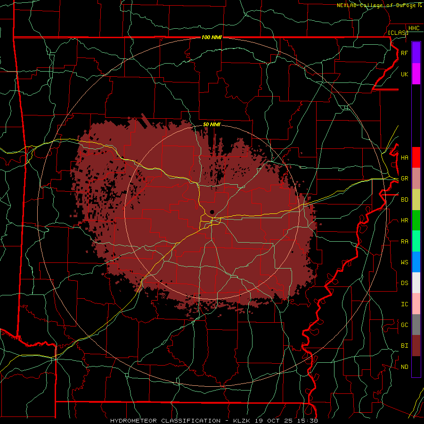Viewport: 424px width, 424px height.
Task: Click the UK legend label
Action: (404, 74)
